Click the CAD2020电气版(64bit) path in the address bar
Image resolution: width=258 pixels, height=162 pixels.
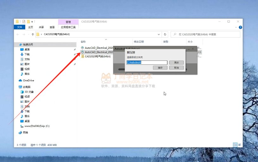(57, 34)
